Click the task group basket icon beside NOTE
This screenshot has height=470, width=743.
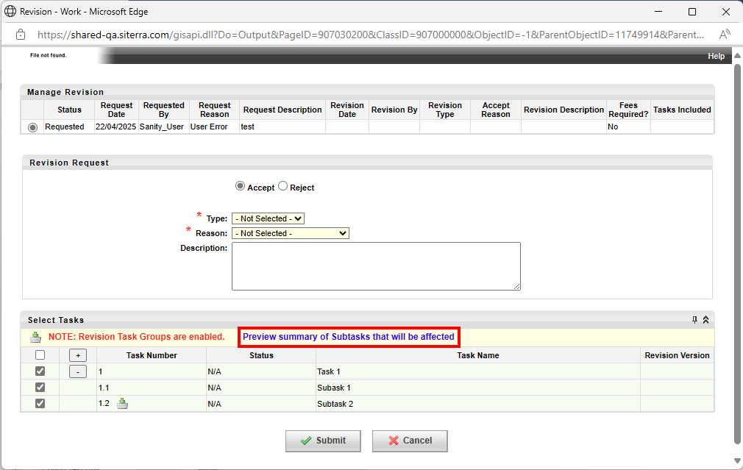coord(35,337)
